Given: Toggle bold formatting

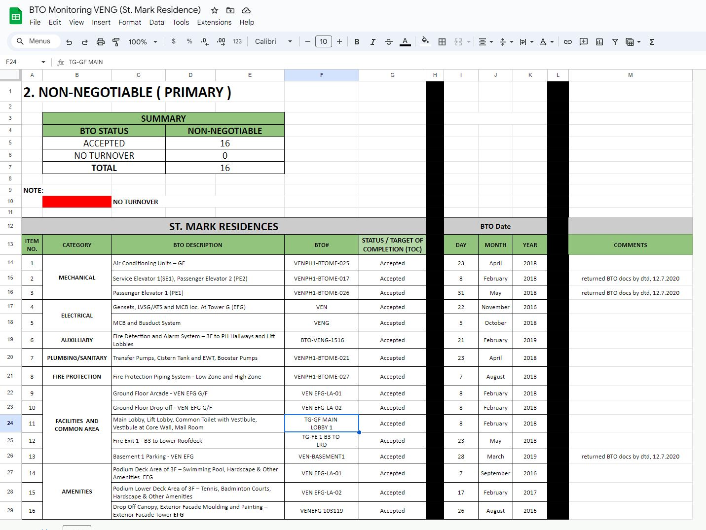Looking at the screenshot, I should click(x=357, y=42).
